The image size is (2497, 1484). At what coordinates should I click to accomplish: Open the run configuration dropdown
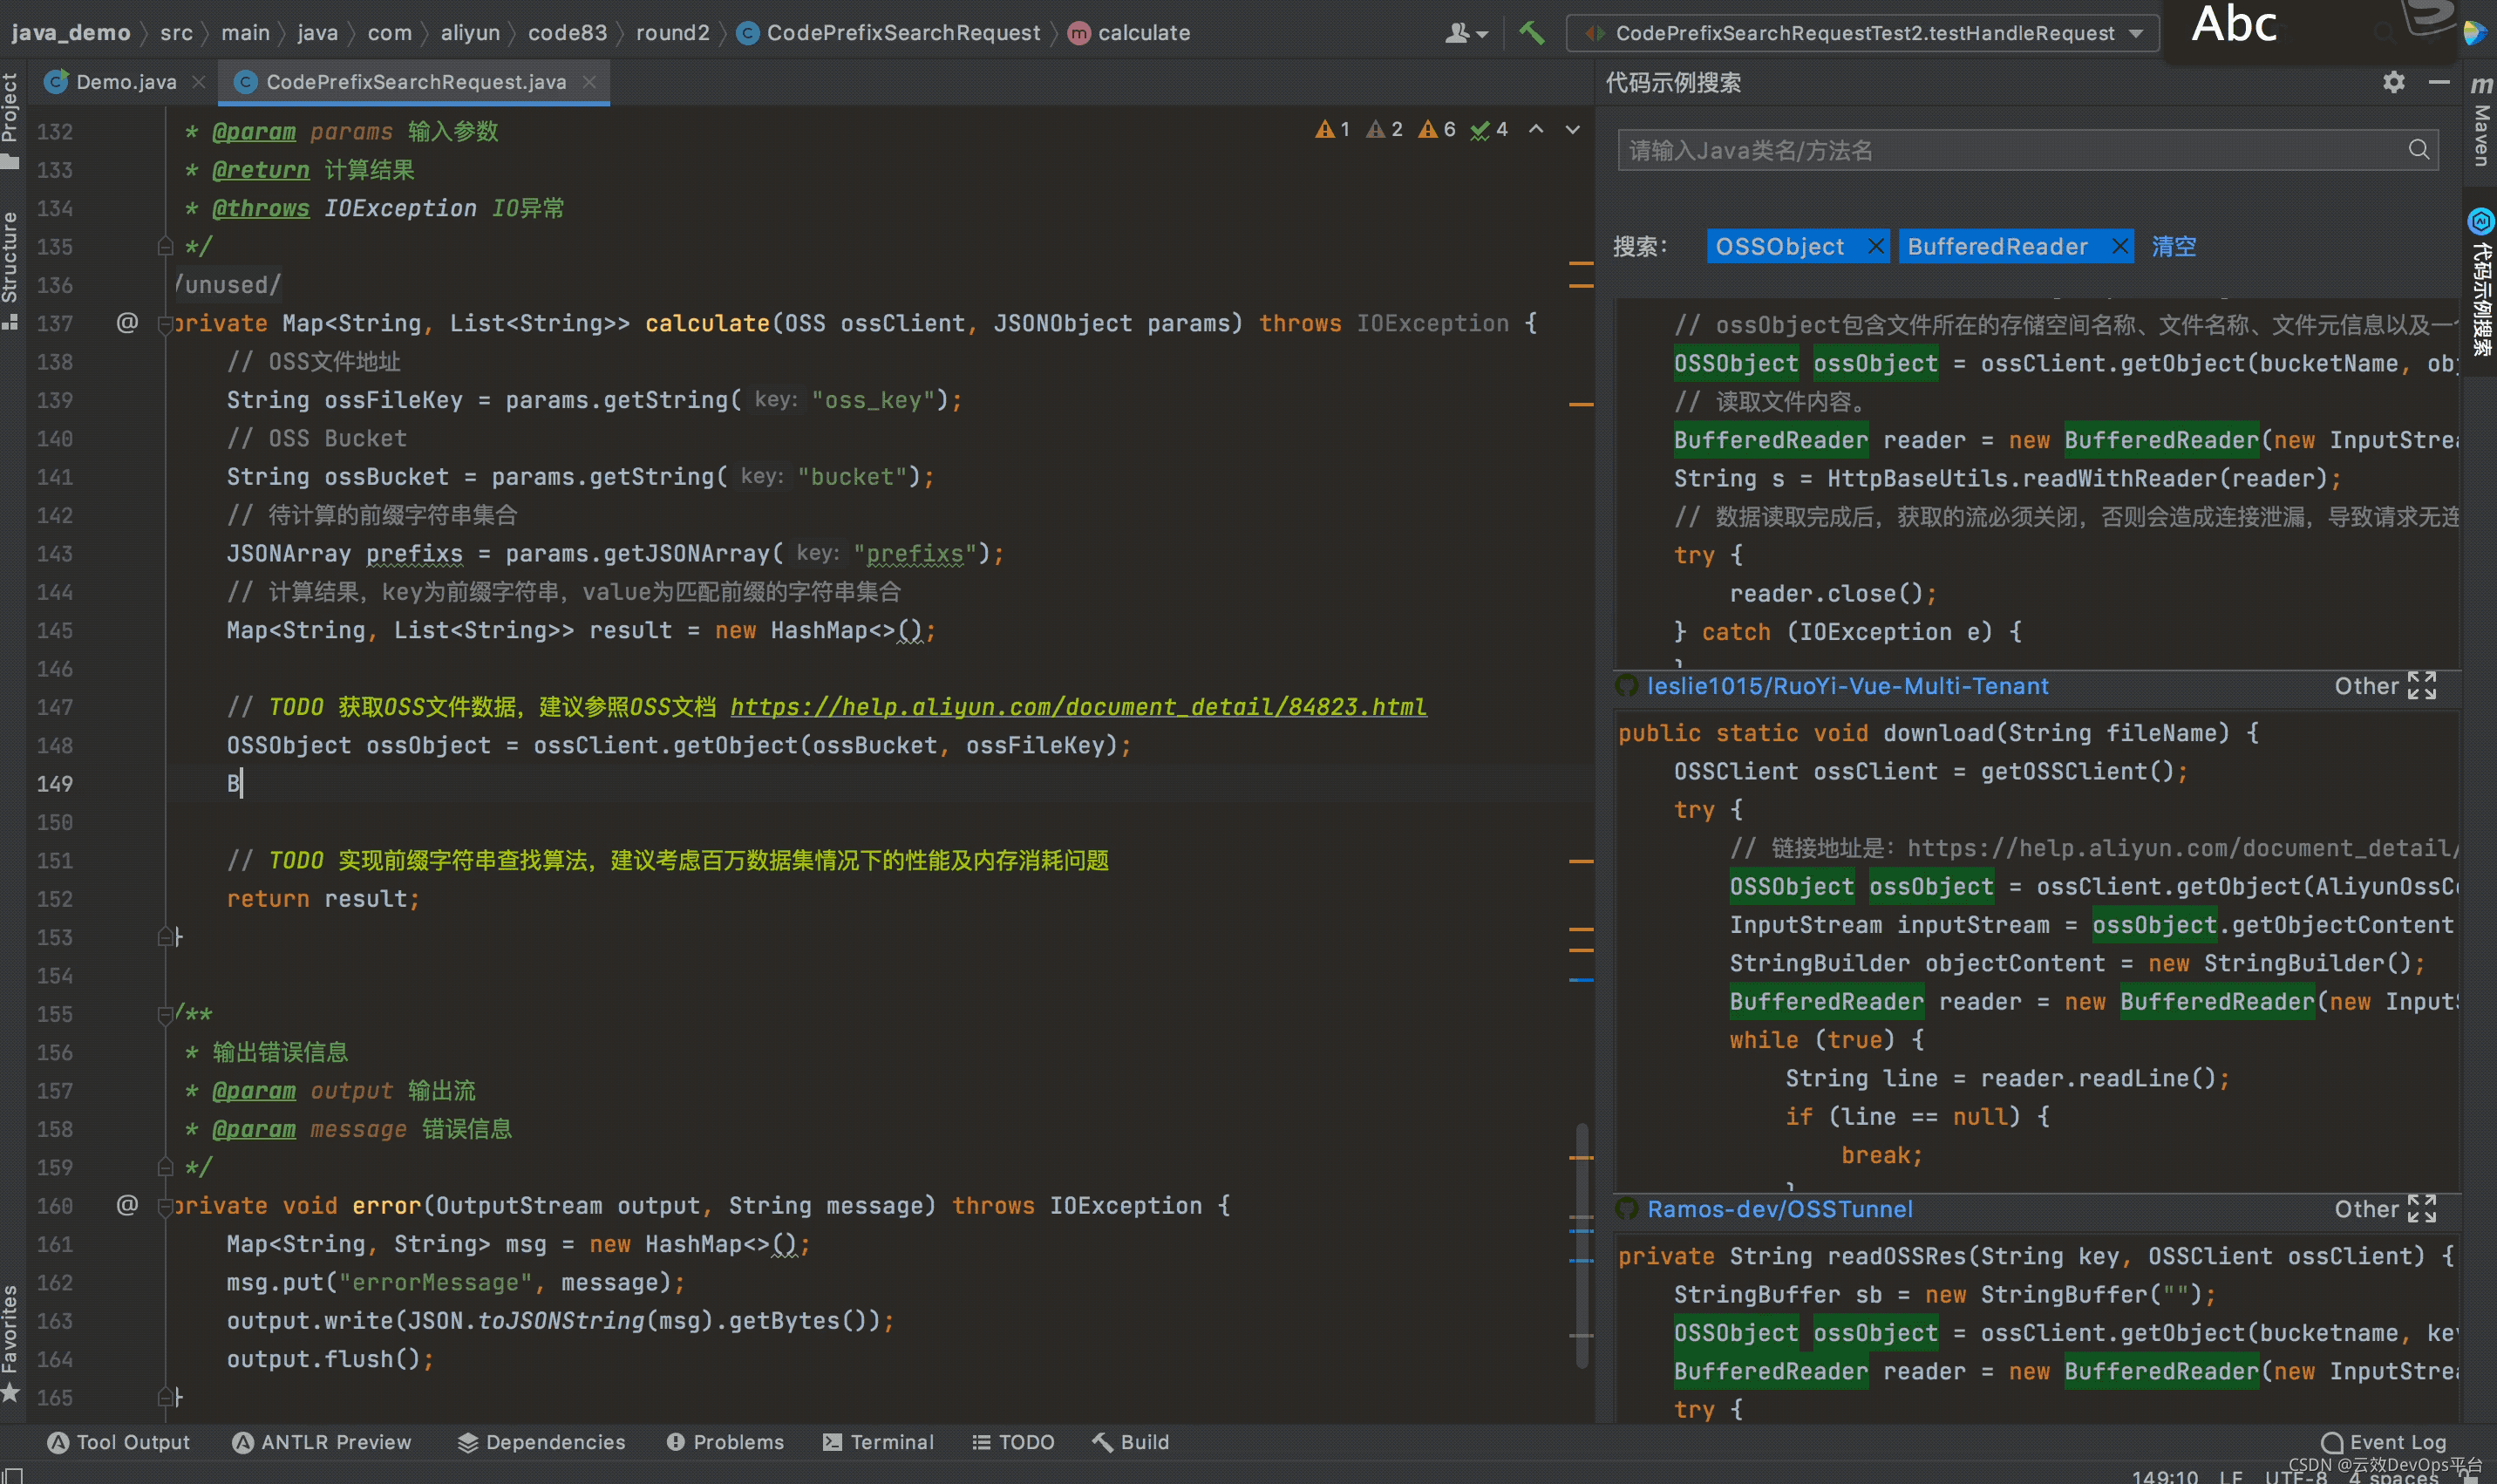pyautogui.click(x=1864, y=33)
